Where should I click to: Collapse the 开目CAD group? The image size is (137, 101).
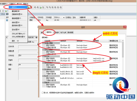(x=43, y=83)
